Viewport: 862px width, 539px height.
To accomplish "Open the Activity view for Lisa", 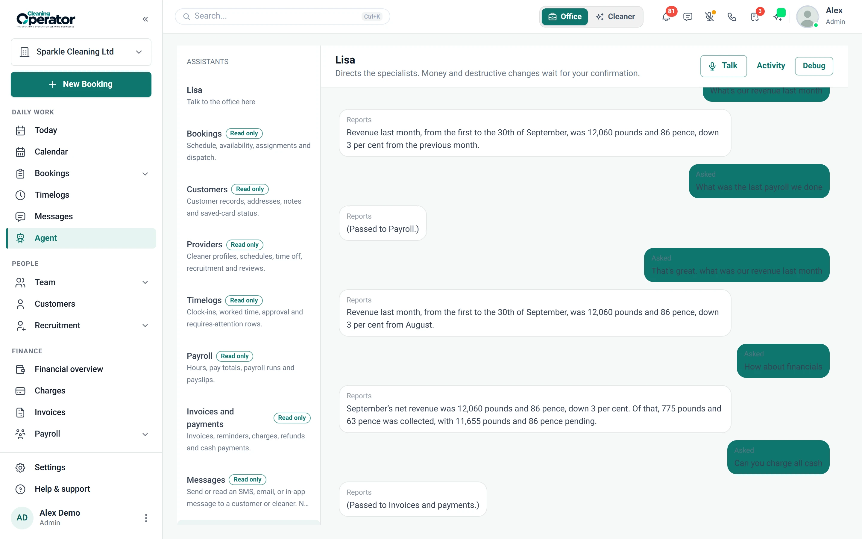I will tap(771, 66).
